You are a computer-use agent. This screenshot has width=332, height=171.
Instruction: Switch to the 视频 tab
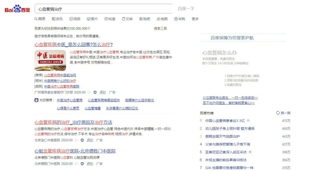tap(75, 19)
